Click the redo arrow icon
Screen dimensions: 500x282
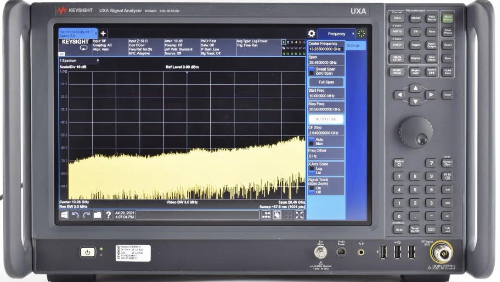point(86,215)
